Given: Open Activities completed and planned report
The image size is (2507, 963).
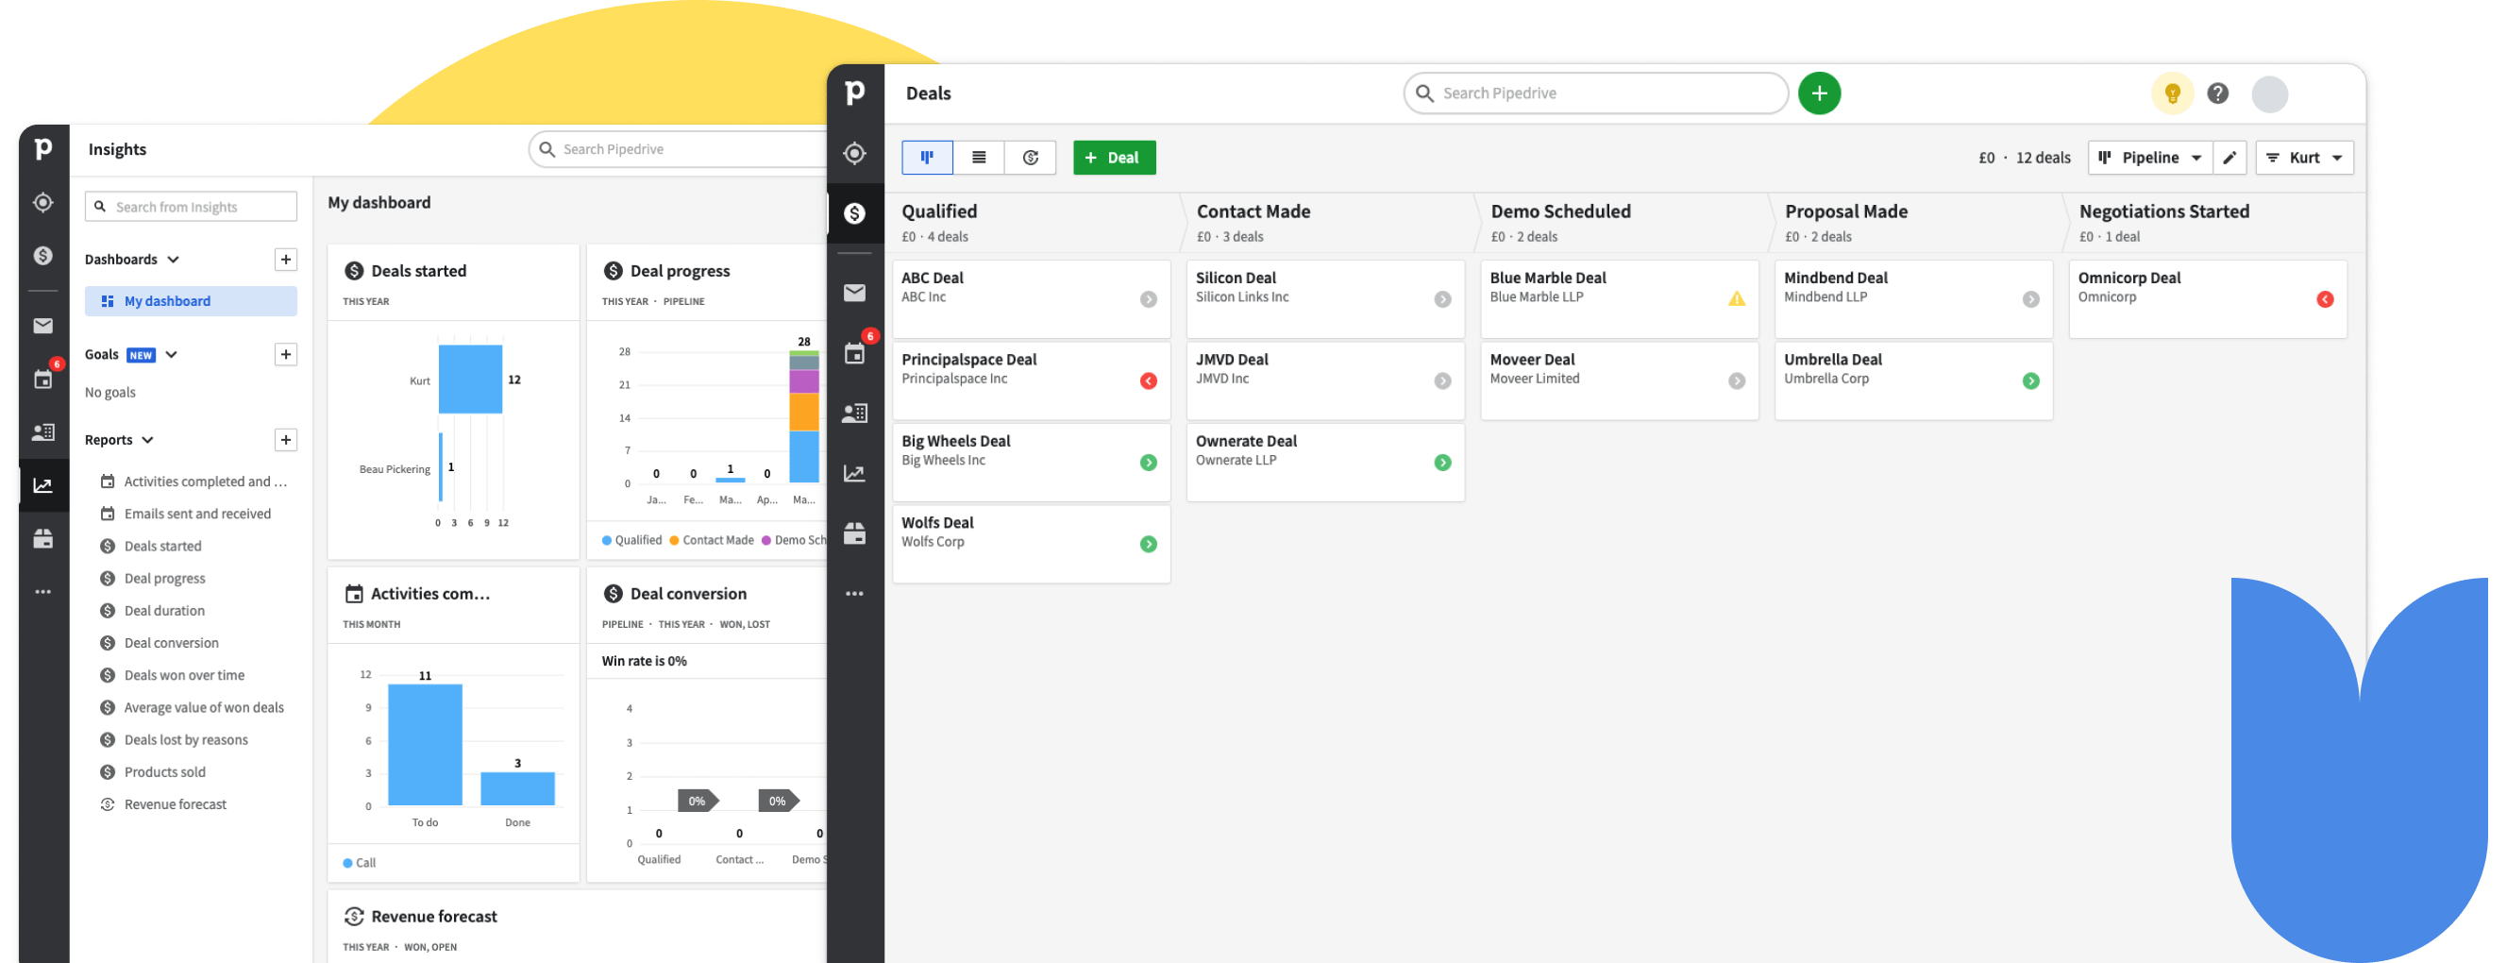Looking at the screenshot, I should pyautogui.click(x=193, y=482).
